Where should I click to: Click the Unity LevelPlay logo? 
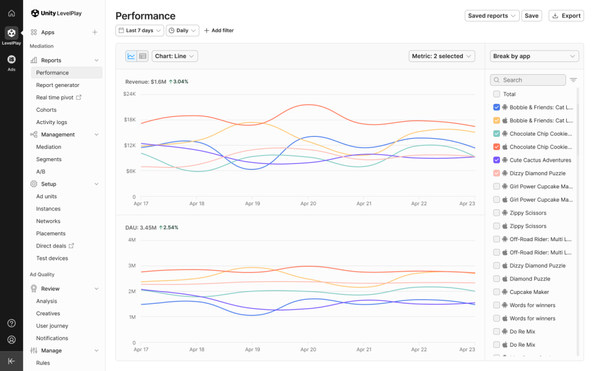[x=55, y=13]
